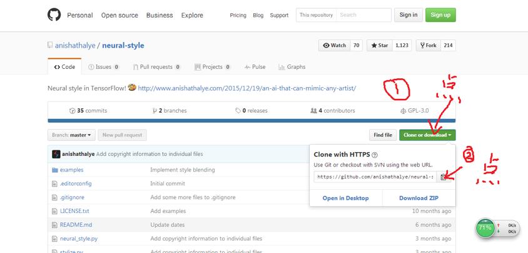This screenshot has height=253, width=528.
Task: View the 35 commits history
Action: [88, 110]
